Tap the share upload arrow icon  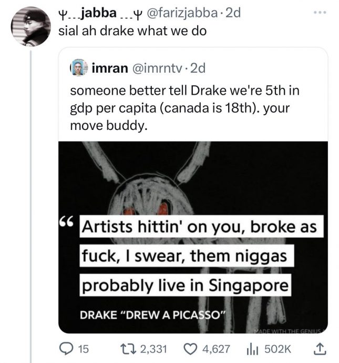320,348
